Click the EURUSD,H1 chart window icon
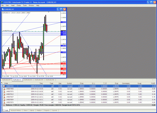 (3, 9)
